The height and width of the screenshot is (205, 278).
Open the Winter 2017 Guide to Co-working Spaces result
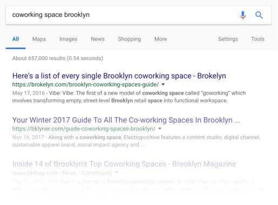click(126, 120)
